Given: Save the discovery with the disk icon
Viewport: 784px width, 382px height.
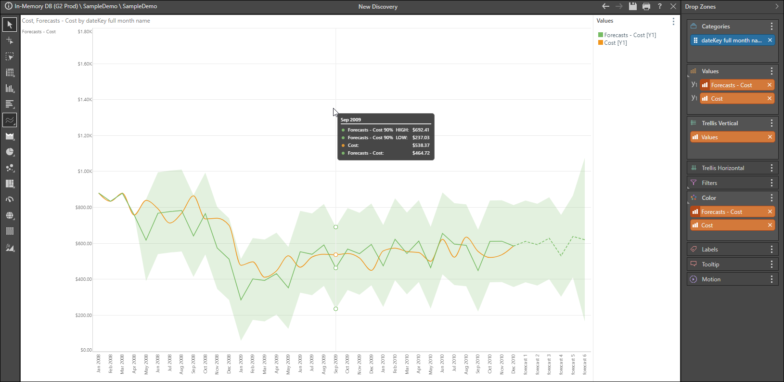Looking at the screenshot, I should click(x=632, y=6).
